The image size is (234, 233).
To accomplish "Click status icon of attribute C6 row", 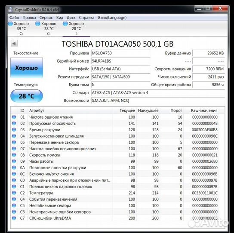I will click(x=14, y=212).
